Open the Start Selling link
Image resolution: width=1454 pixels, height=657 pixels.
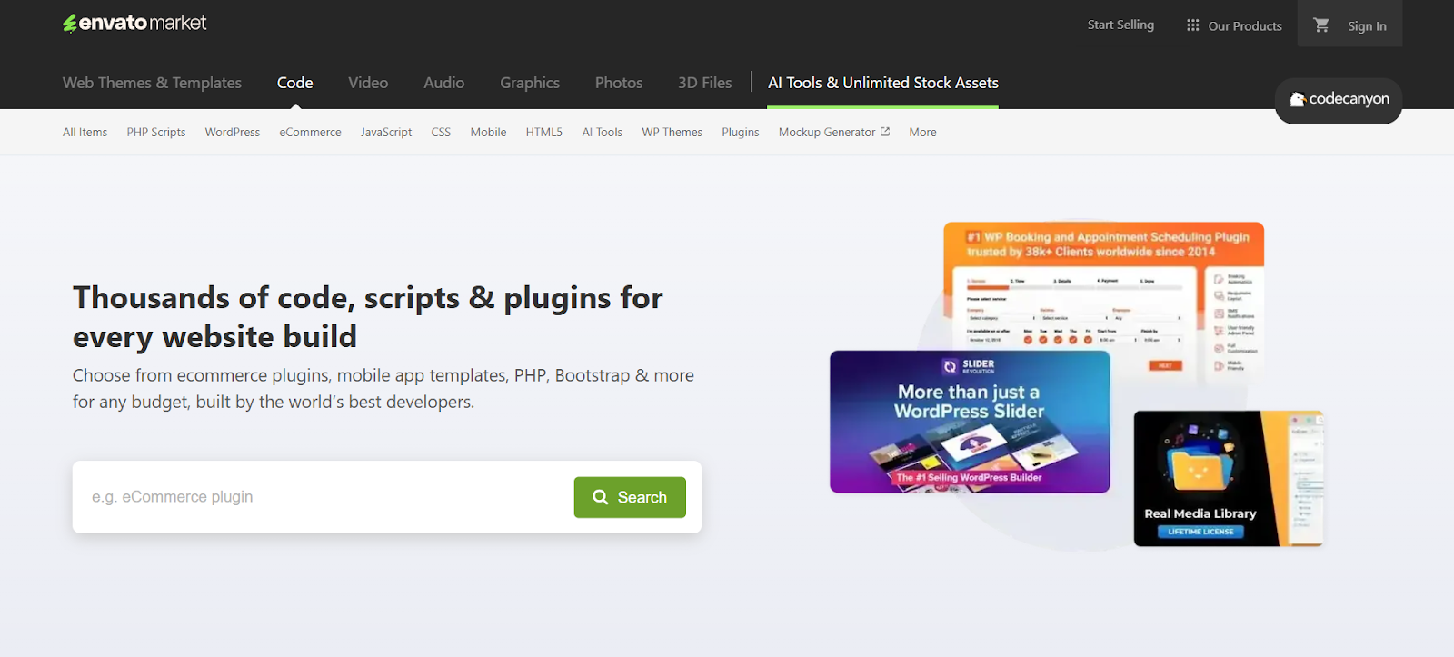click(1120, 25)
